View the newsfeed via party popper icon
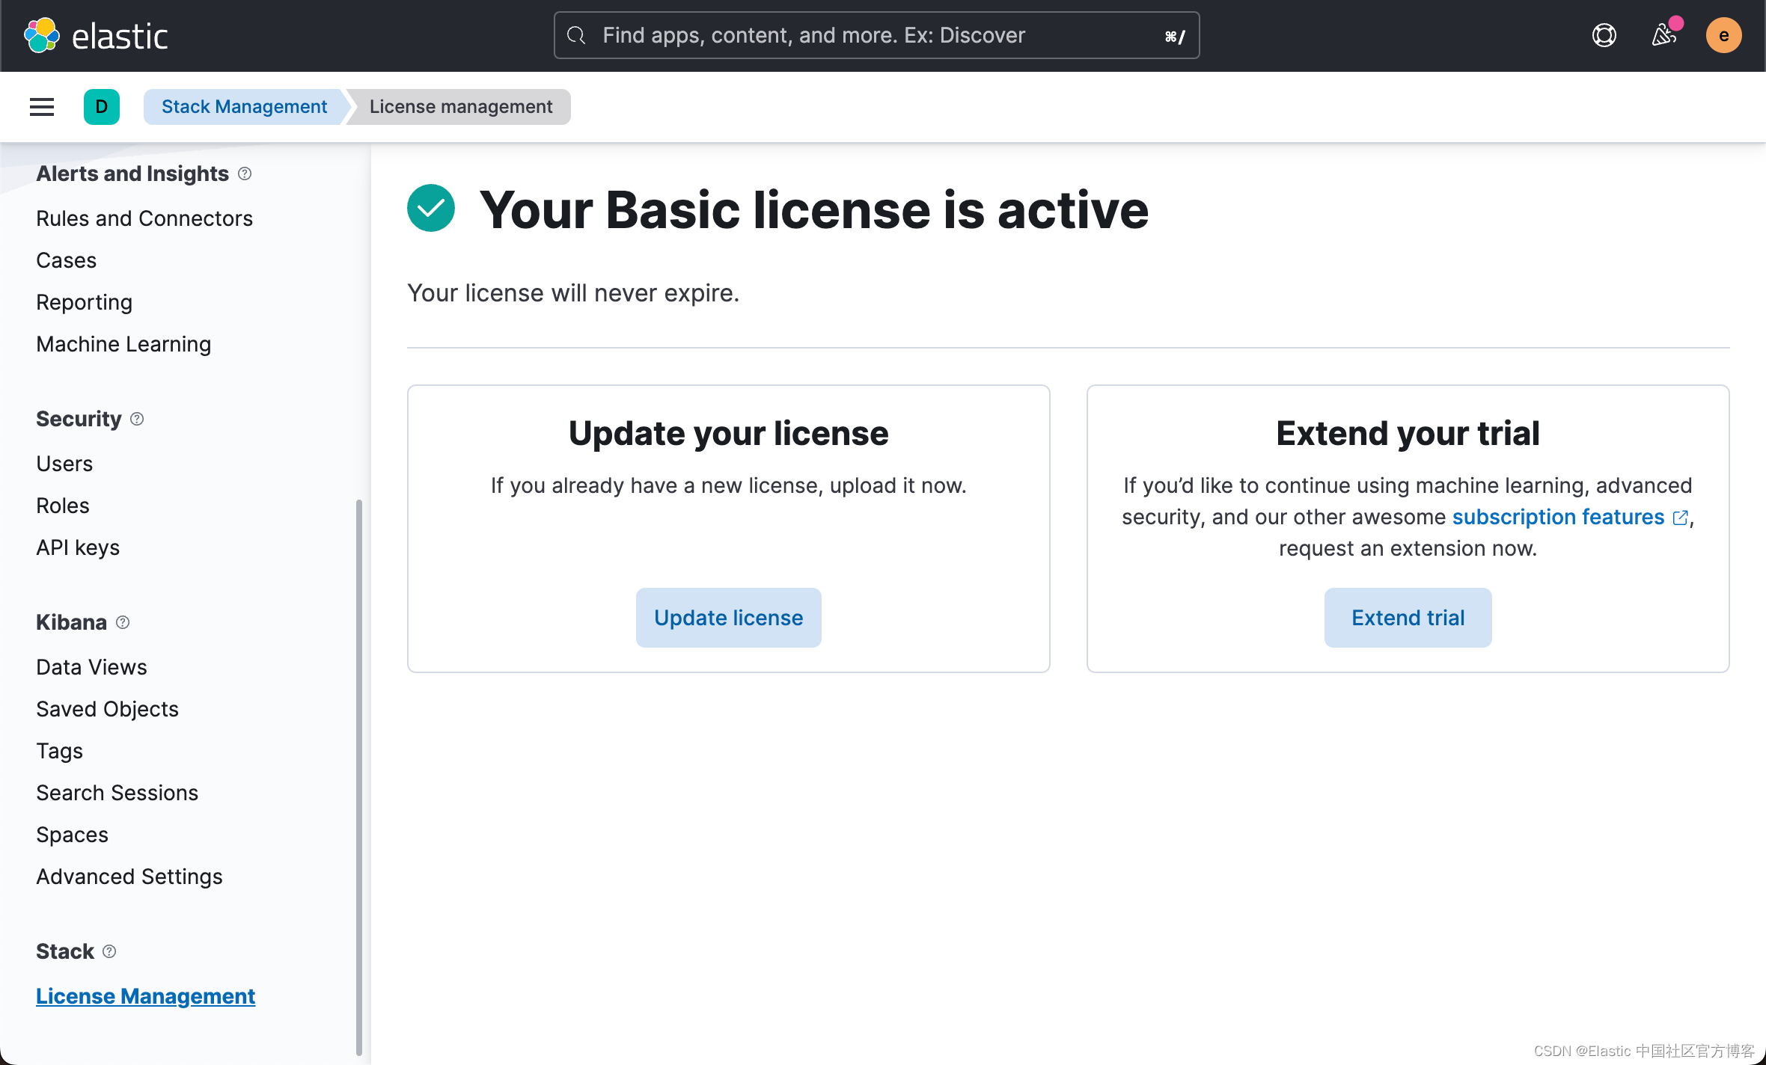The height and width of the screenshot is (1065, 1766). [x=1663, y=35]
